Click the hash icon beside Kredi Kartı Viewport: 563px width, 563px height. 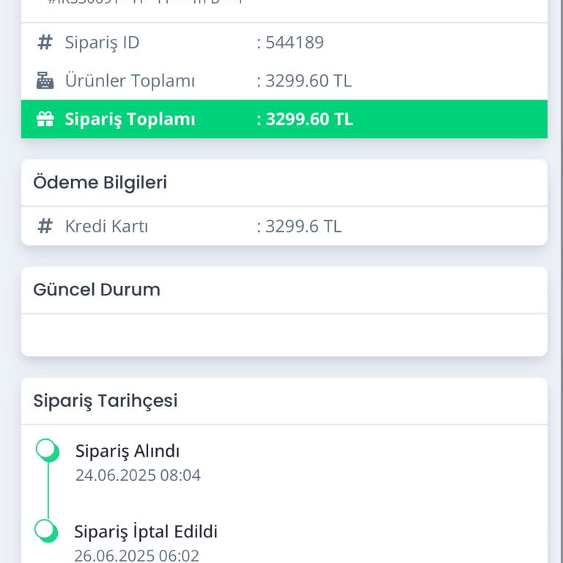pyautogui.click(x=45, y=226)
